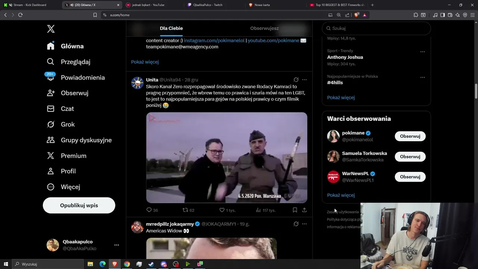
Task: Follow Samuela Torkowska with Obserwuj button
Action: 410,157
